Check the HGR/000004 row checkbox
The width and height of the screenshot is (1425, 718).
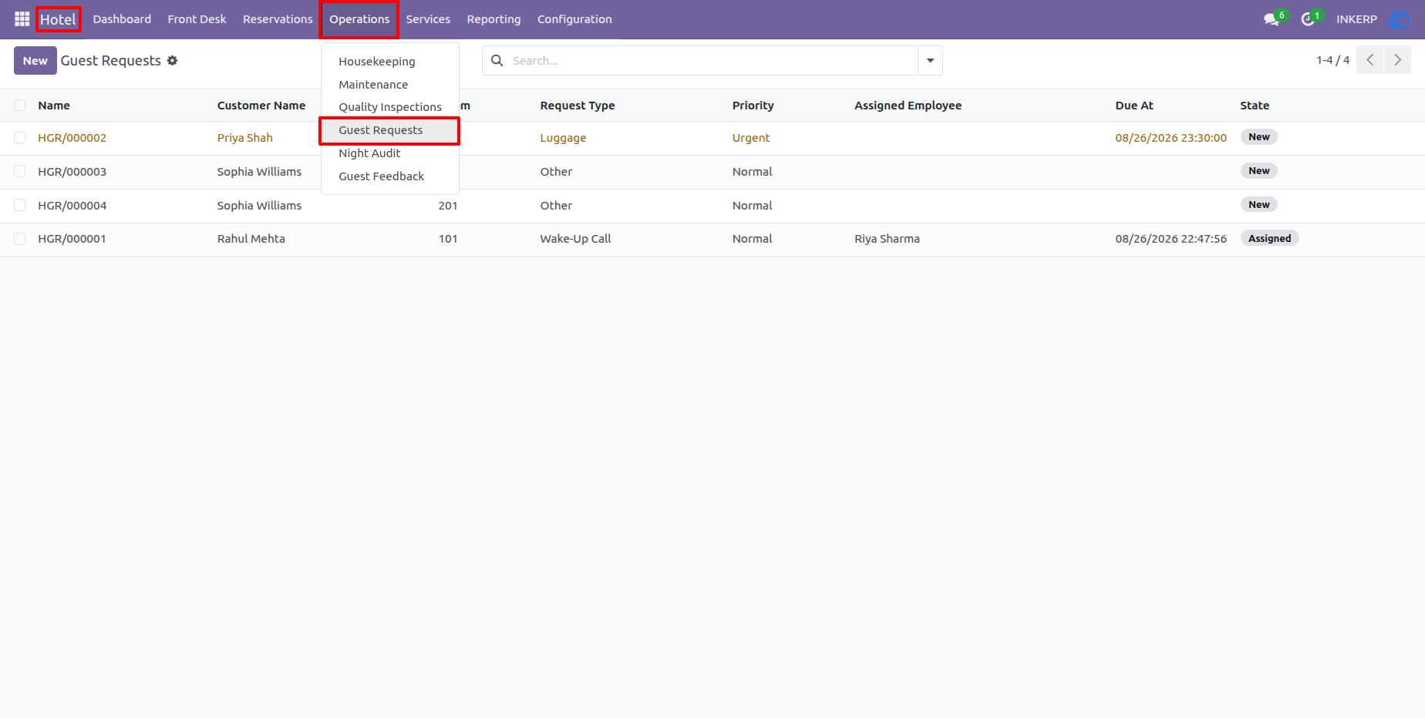(20, 205)
